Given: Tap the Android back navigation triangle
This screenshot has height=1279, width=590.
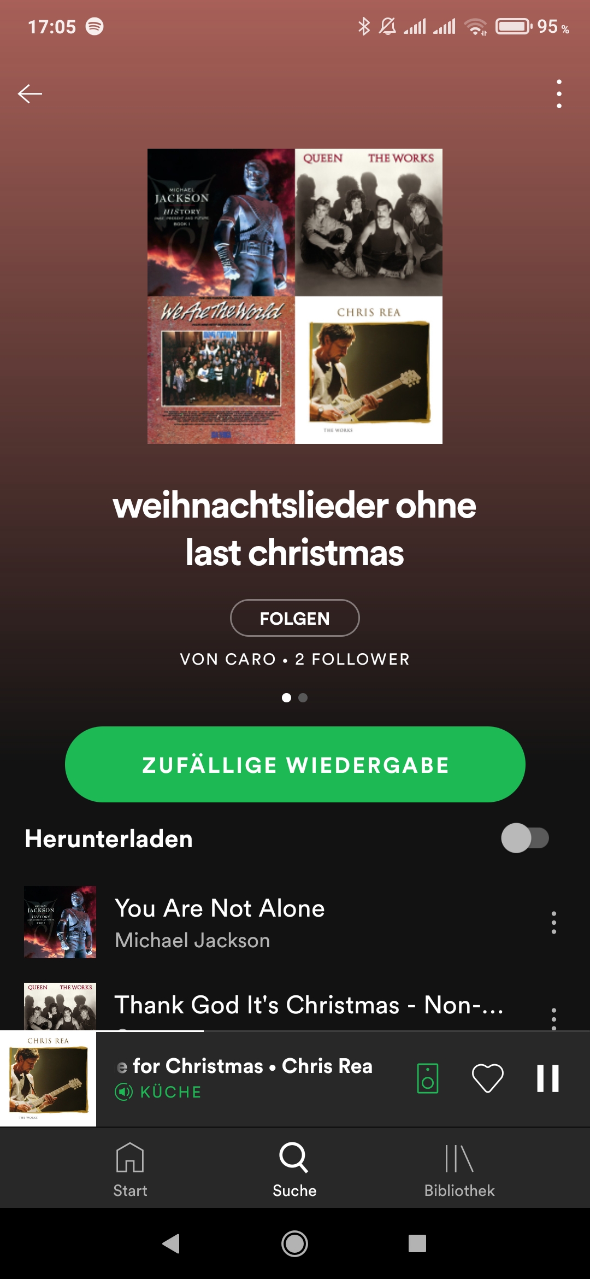Looking at the screenshot, I should 171,1243.
